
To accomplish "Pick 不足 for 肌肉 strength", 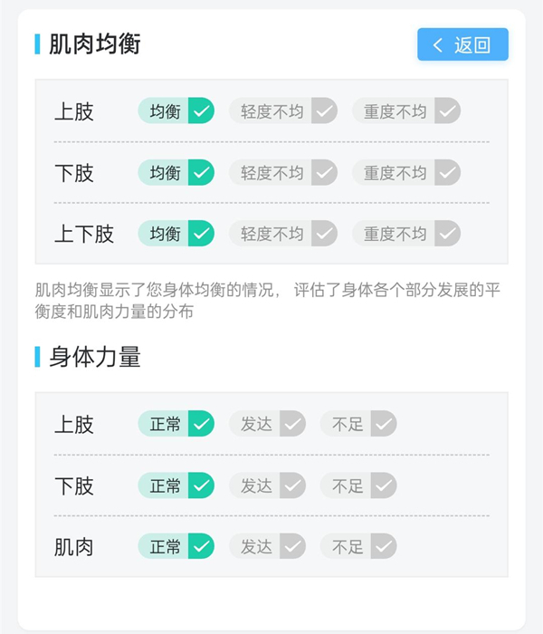I will pos(358,546).
